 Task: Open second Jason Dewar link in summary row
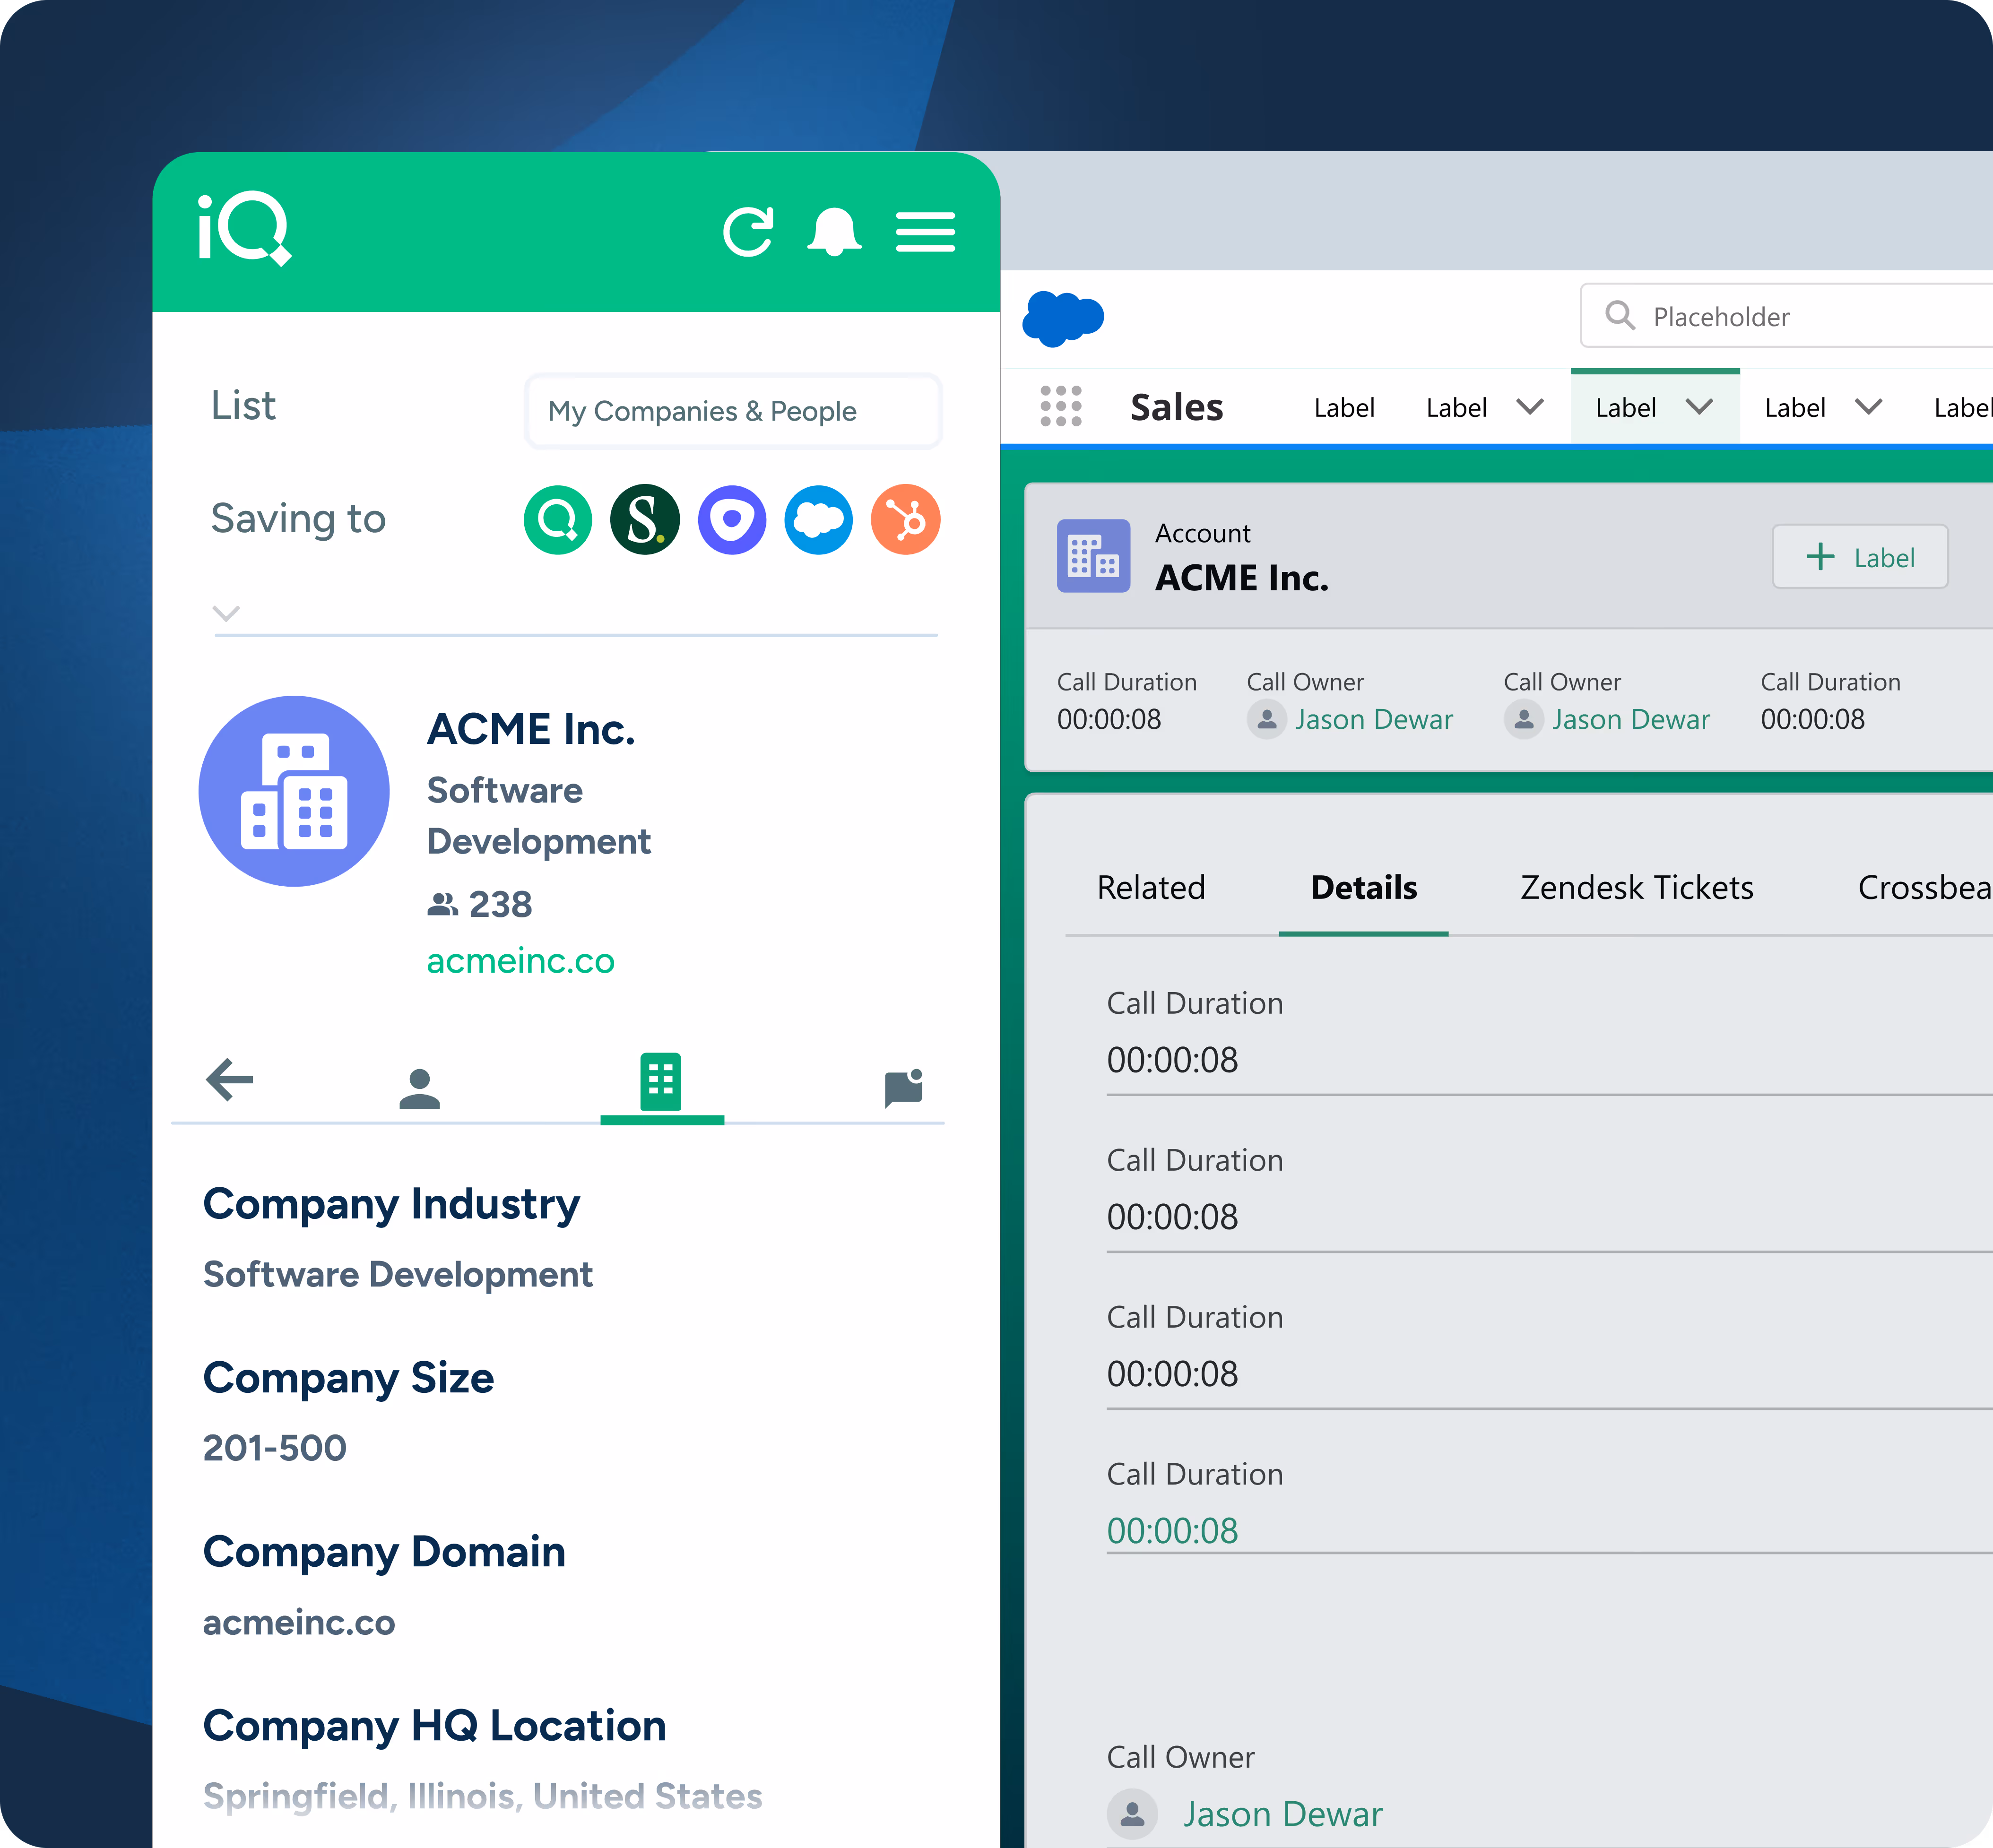(x=1631, y=720)
